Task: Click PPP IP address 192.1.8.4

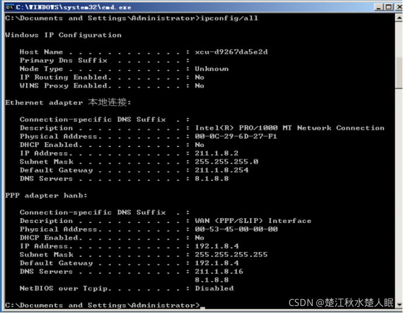Action: (217, 246)
